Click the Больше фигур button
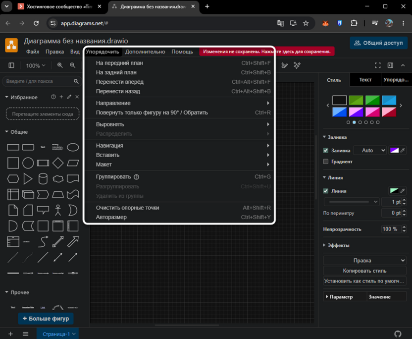 pos(46,319)
